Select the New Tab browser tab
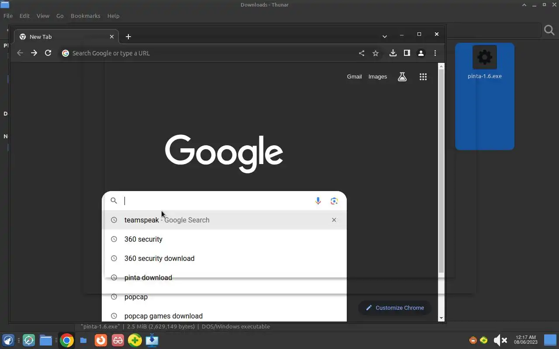The width and height of the screenshot is (559, 349). pyautogui.click(x=66, y=37)
